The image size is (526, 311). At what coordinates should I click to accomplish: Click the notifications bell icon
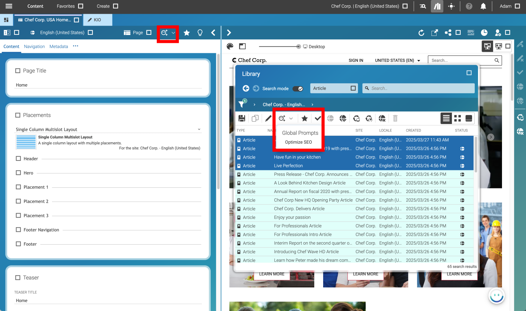point(483,6)
